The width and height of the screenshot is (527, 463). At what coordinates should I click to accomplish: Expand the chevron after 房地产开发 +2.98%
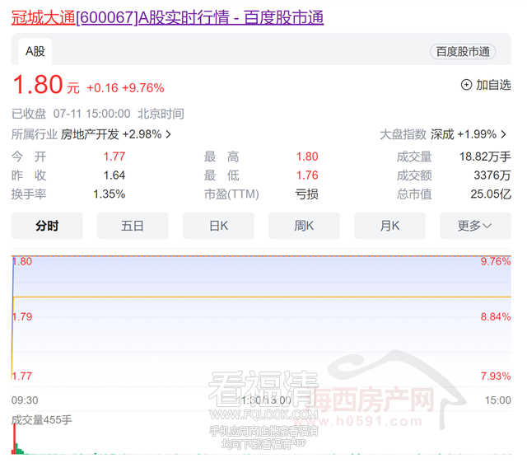point(168,134)
